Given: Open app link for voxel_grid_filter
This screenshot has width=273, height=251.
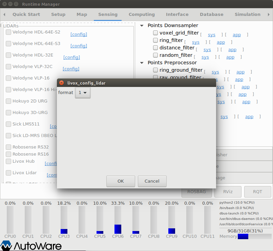Looking at the screenshot, I should pyautogui.click(x=237, y=35).
